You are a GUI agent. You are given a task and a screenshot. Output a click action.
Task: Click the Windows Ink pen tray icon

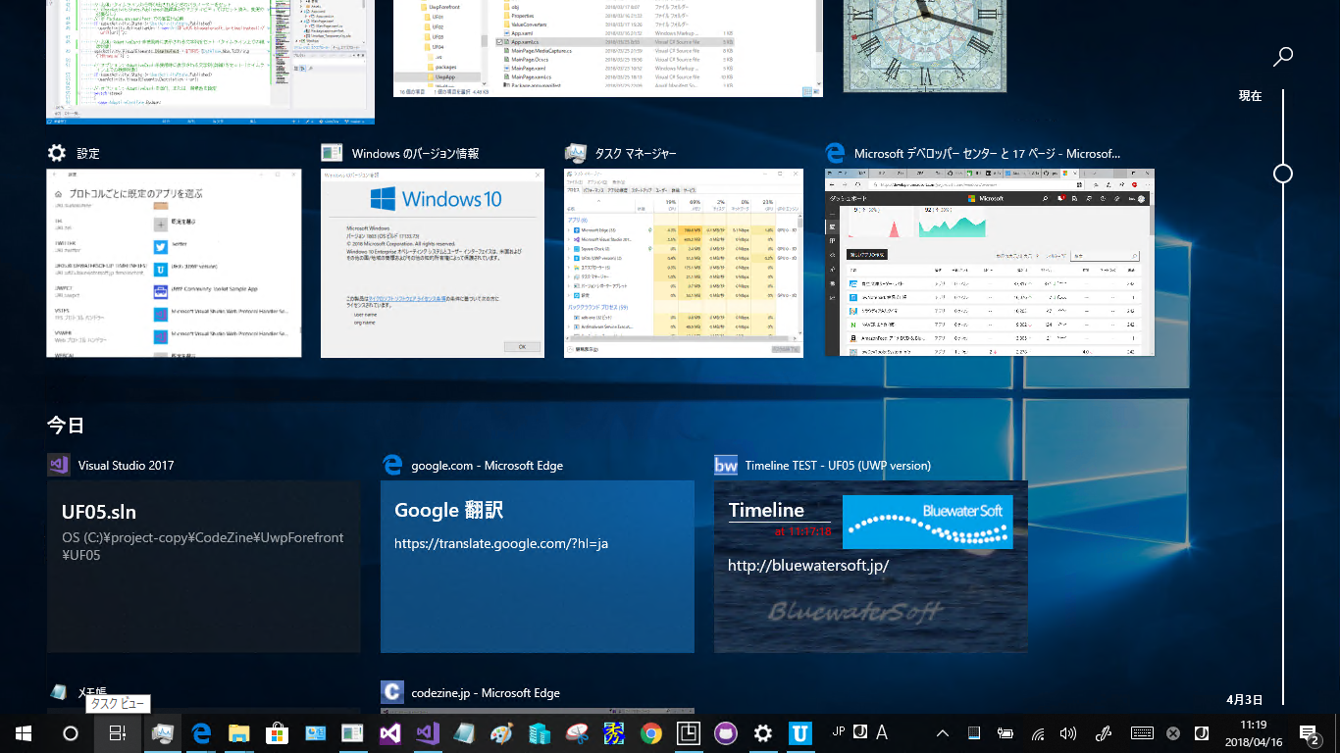1102,733
